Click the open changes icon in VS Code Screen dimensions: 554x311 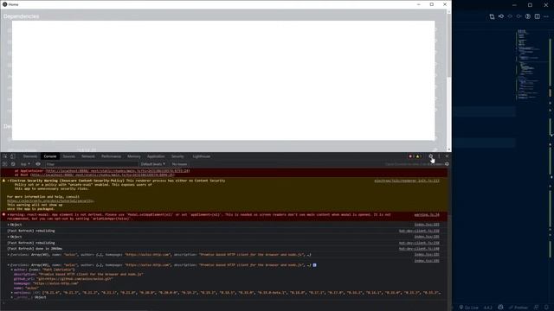coord(493,16)
